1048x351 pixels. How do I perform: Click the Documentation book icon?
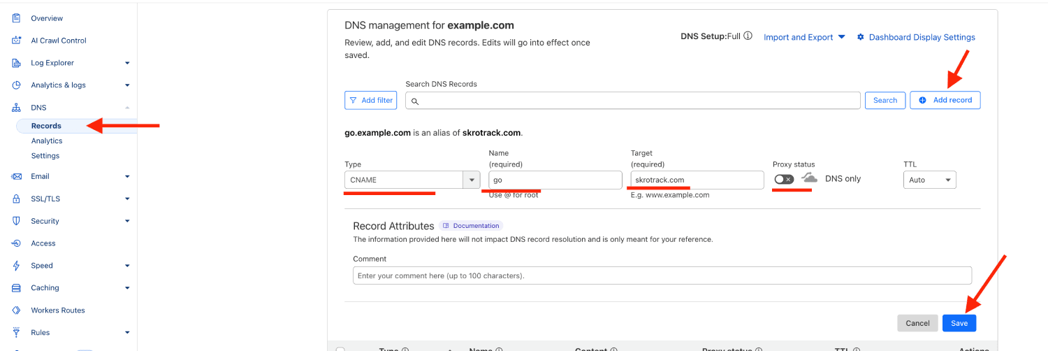(446, 226)
